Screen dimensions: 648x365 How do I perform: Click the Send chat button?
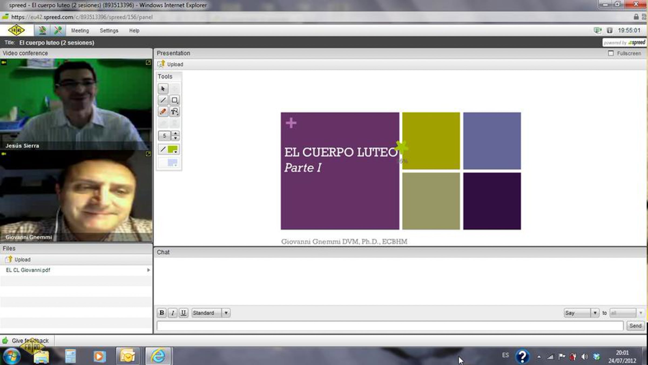tap(635, 326)
